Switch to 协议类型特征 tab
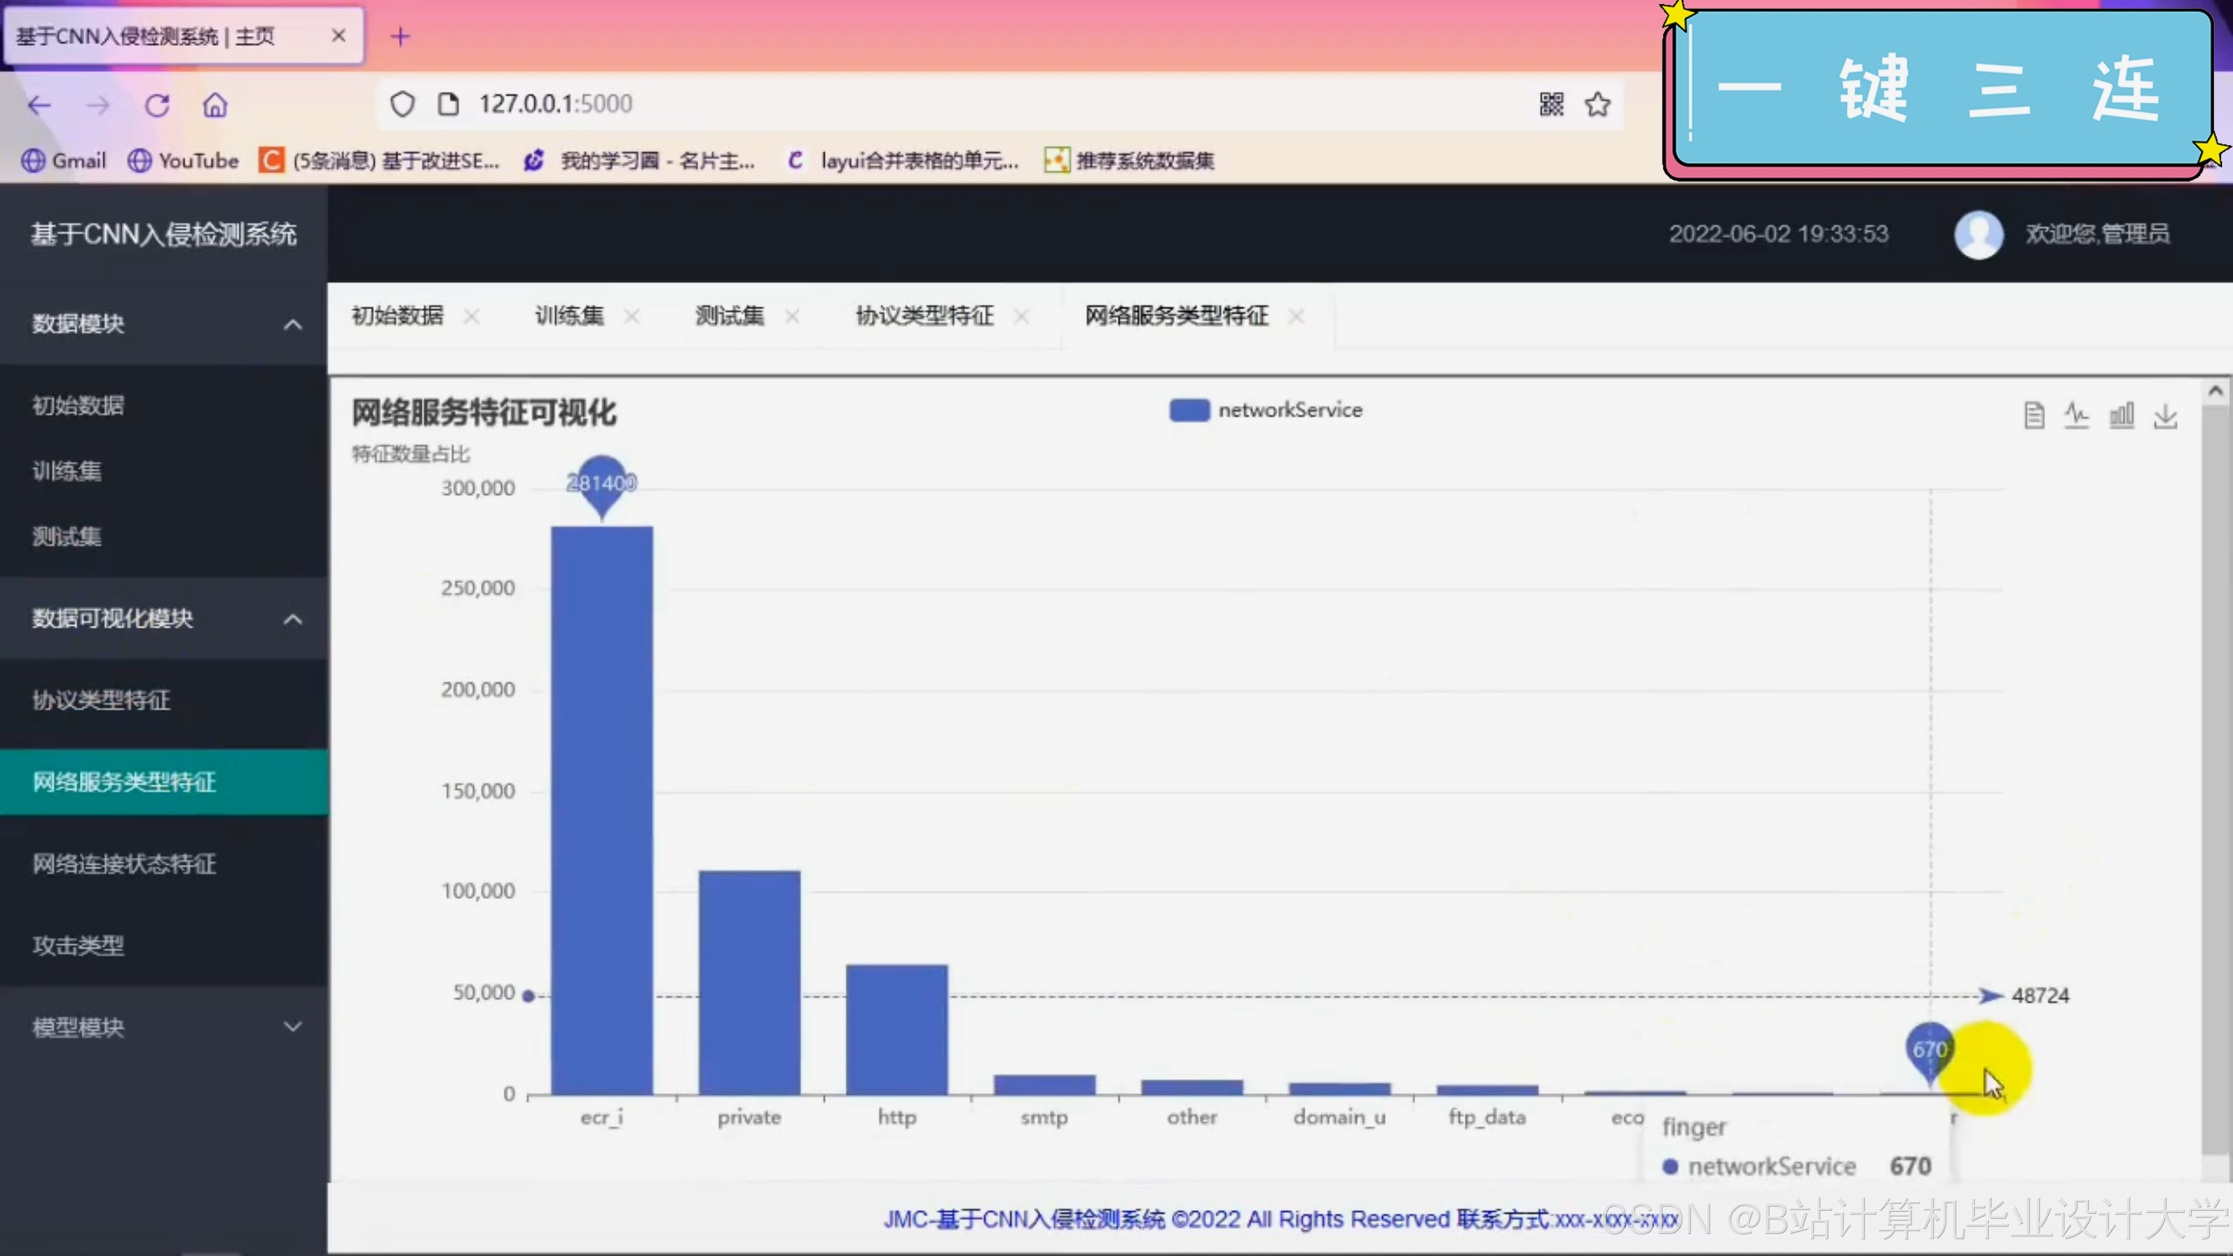Image resolution: width=2233 pixels, height=1256 pixels. [924, 316]
